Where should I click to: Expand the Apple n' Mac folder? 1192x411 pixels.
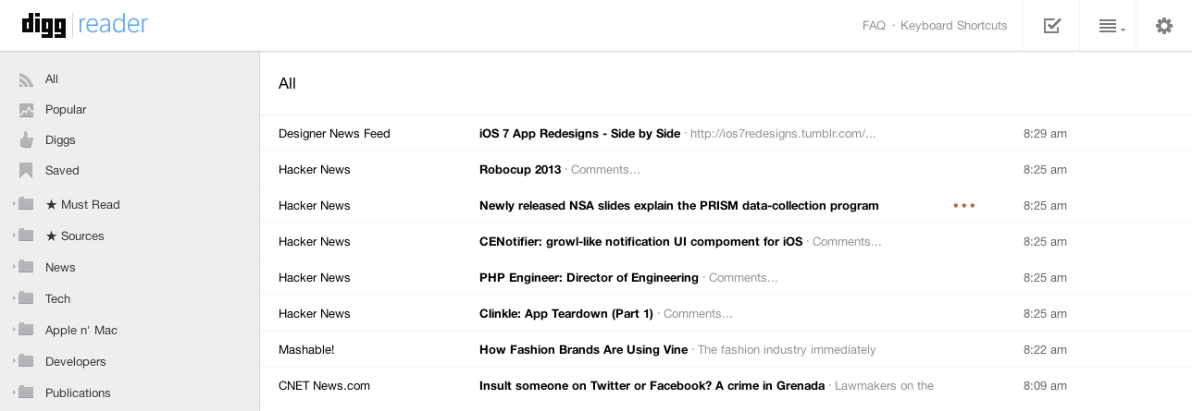tap(15, 330)
